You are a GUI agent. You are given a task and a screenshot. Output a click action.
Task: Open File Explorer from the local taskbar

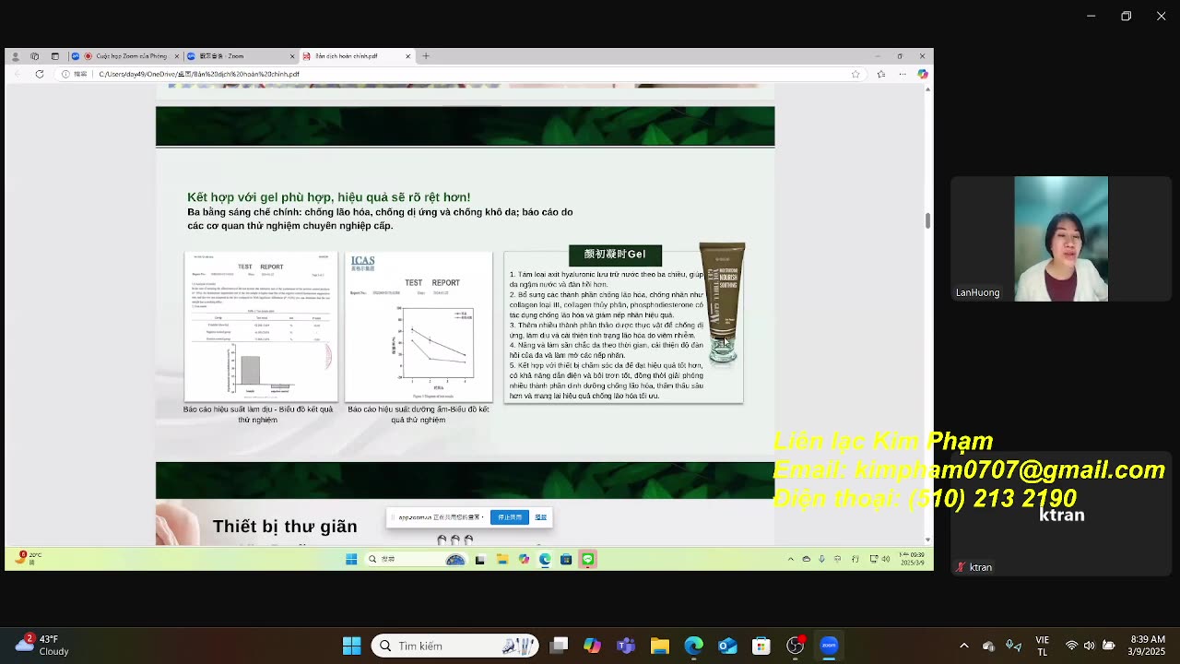pyautogui.click(x=659, y=646)
